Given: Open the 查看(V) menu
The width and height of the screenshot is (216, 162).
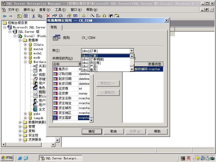Looking at the screenshot, I should (x=45, y=10).
